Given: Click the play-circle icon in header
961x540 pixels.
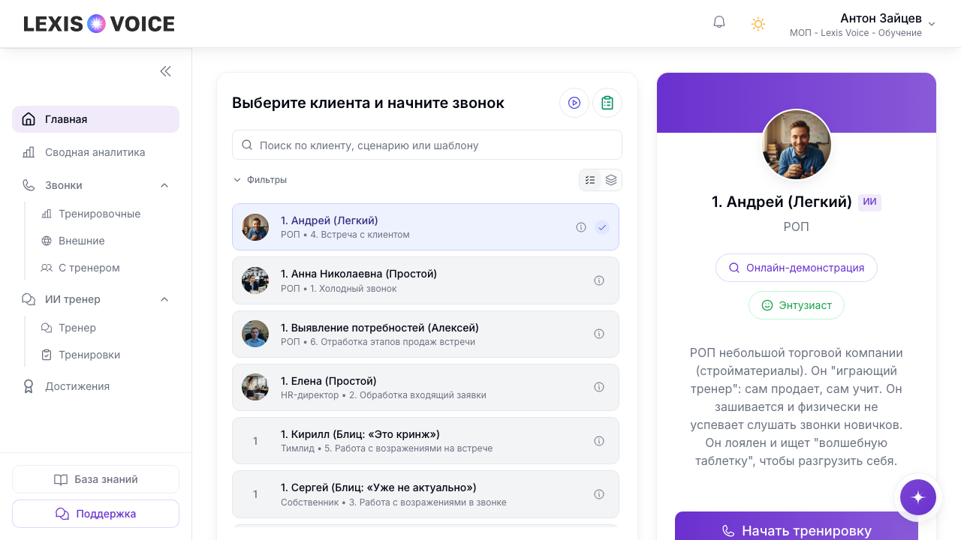Looking at the screenshot, I should click(574, 103).
